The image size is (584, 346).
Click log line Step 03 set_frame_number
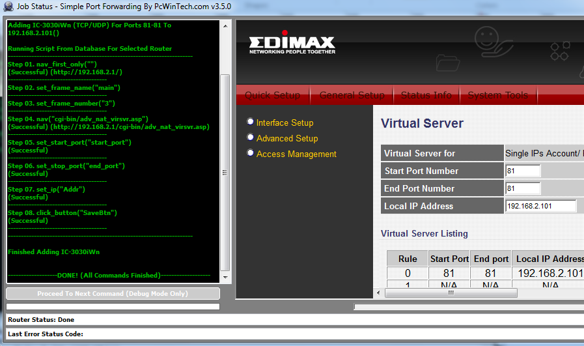[61, 103]
